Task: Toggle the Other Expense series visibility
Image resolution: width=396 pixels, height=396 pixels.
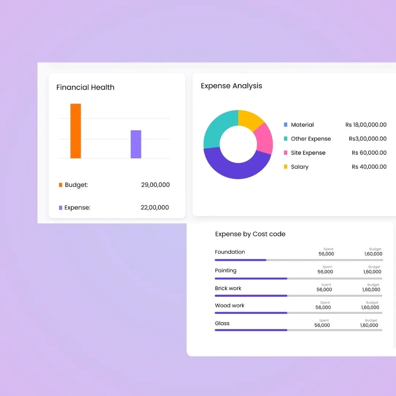Action: tap(311, 139)
